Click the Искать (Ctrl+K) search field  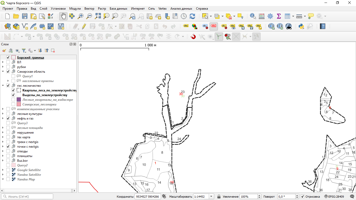[x=27, y=197]
